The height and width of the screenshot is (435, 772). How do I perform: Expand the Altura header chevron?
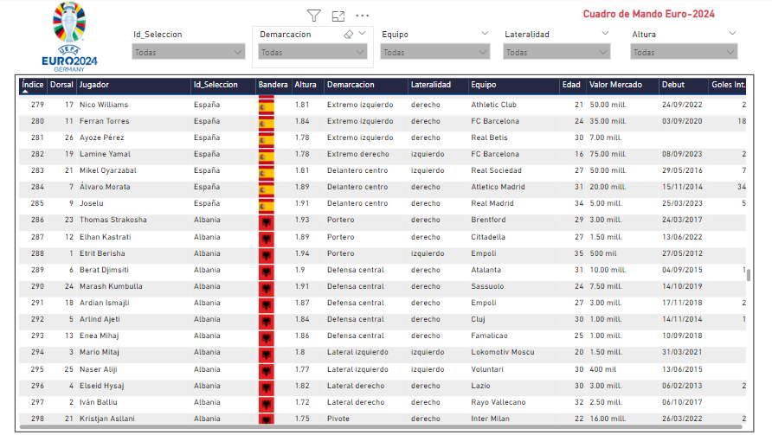(732, 34)
